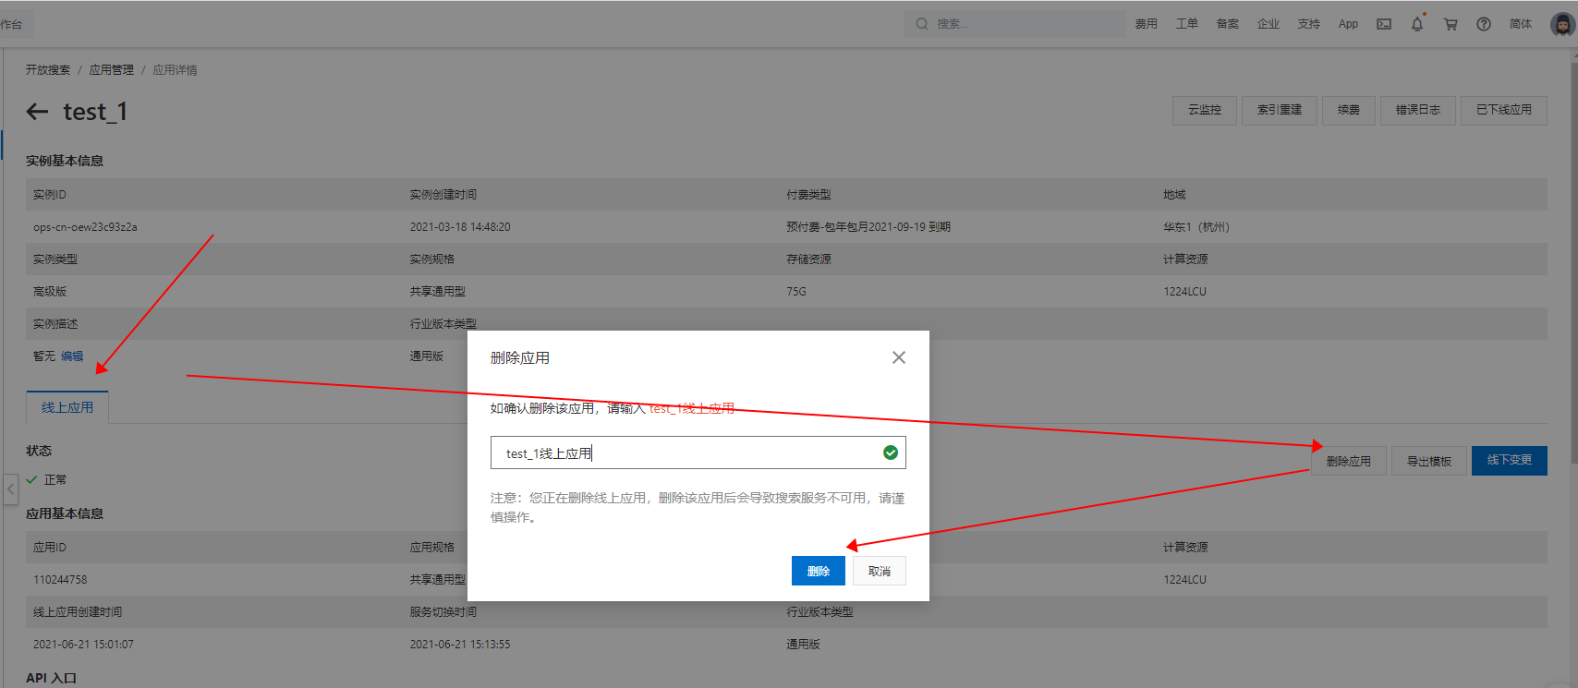The image size is (1578, 688).
Task: Click the search magnifier icon
Action: point(922,24)
